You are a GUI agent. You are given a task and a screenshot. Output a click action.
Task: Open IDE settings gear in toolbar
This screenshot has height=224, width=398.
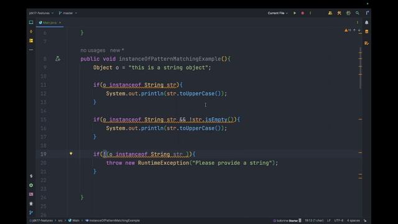pyautogui.click(x=348, y=13)
